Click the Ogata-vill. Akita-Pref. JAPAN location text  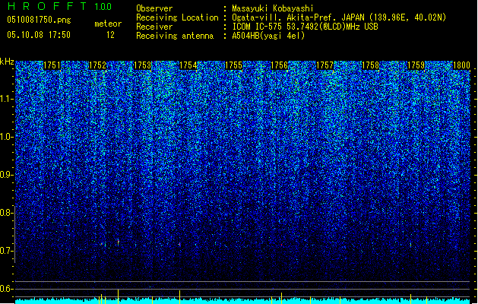tap(339, 17)
